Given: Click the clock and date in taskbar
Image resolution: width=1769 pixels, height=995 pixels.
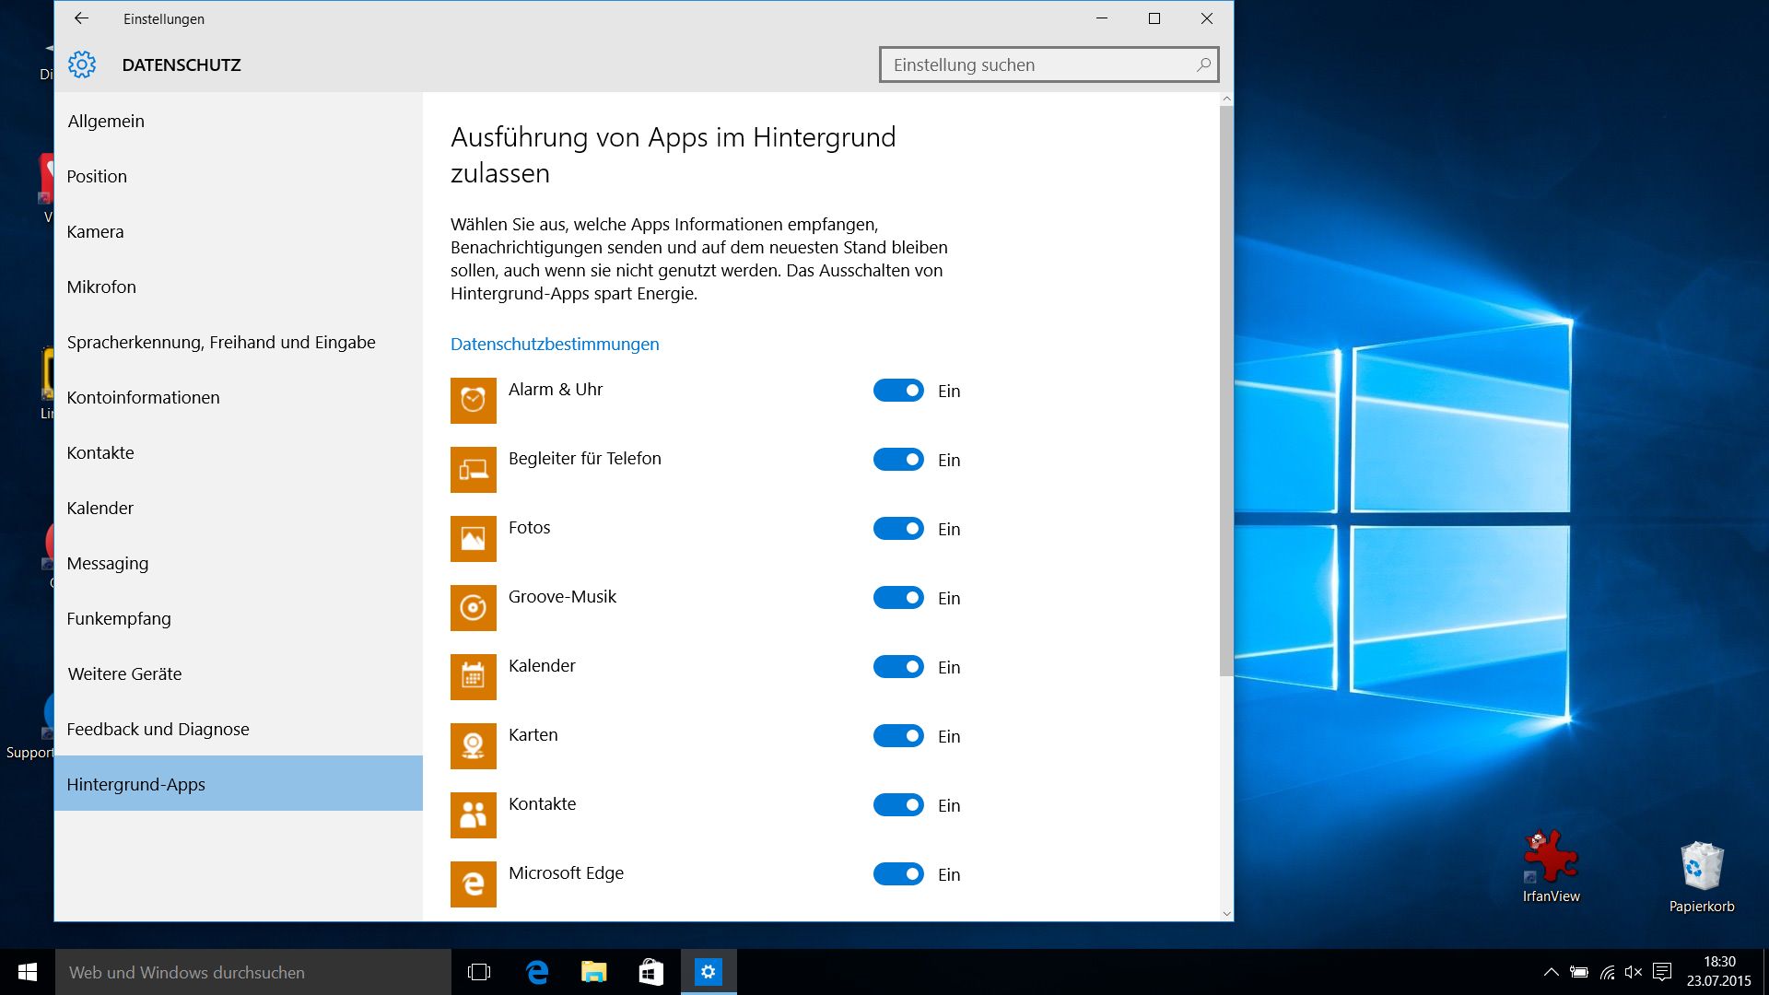Looking at the screenshot, I should click(x=1718, y=972).
